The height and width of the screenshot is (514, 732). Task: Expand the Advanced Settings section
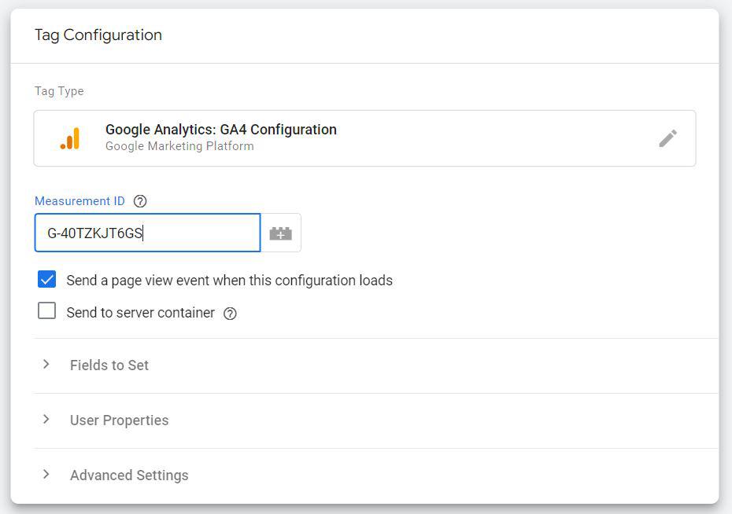pos(129,475)
